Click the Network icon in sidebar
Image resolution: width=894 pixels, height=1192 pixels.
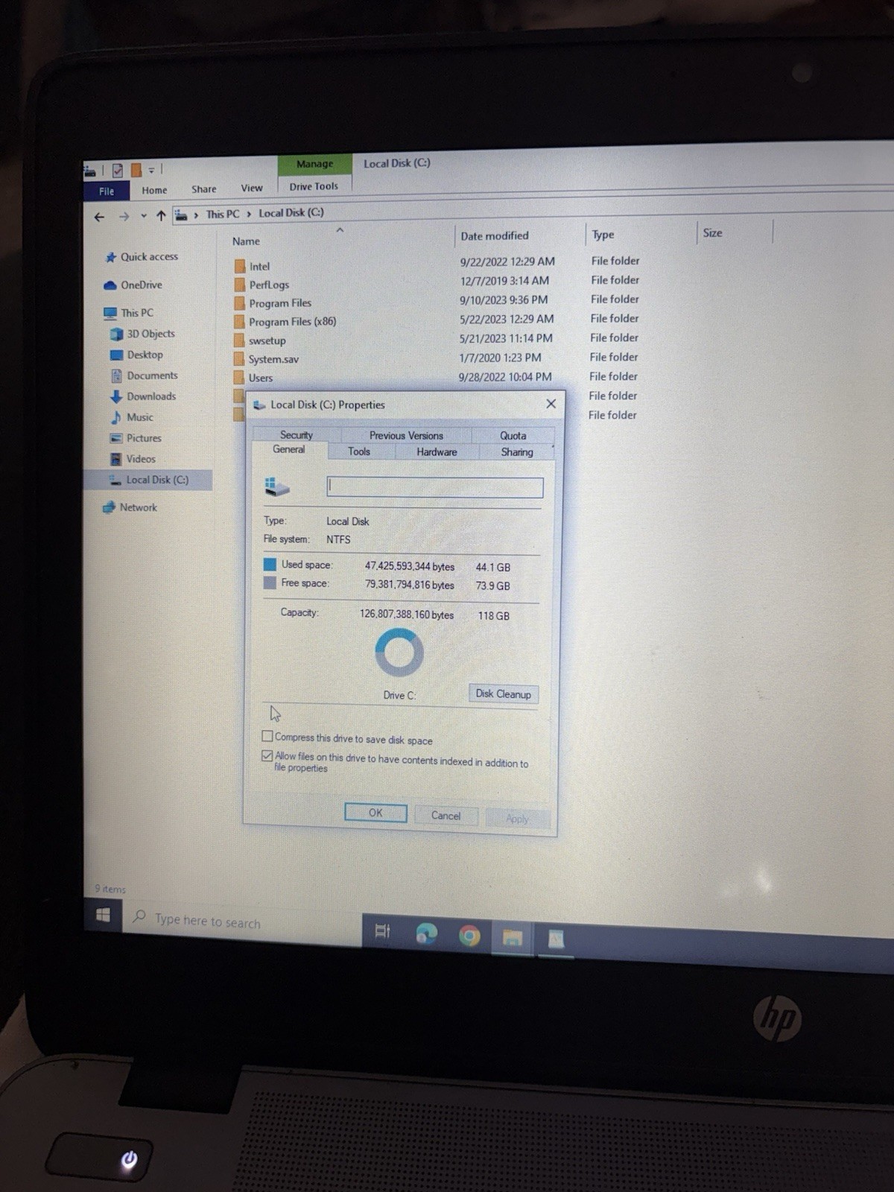(x=109, y=507)
